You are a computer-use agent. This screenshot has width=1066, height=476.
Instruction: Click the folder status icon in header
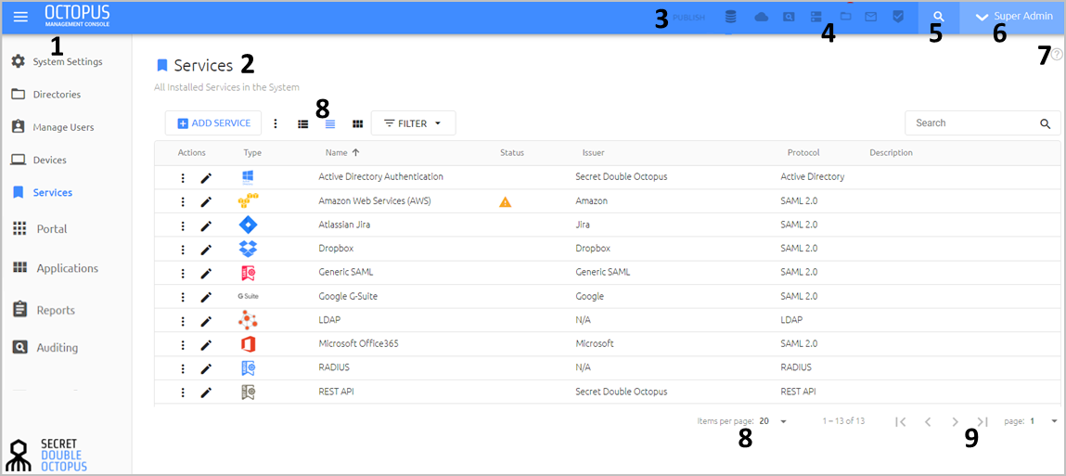(846, 16)
